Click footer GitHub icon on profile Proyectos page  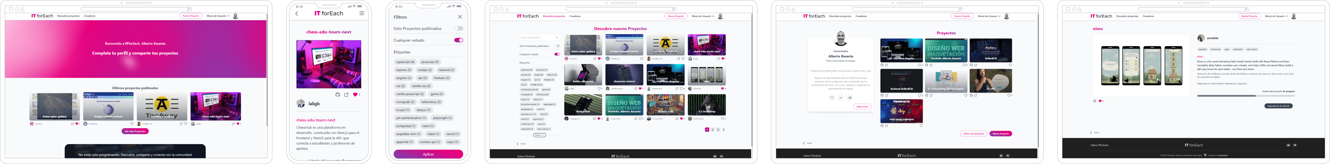[1007, 155]
